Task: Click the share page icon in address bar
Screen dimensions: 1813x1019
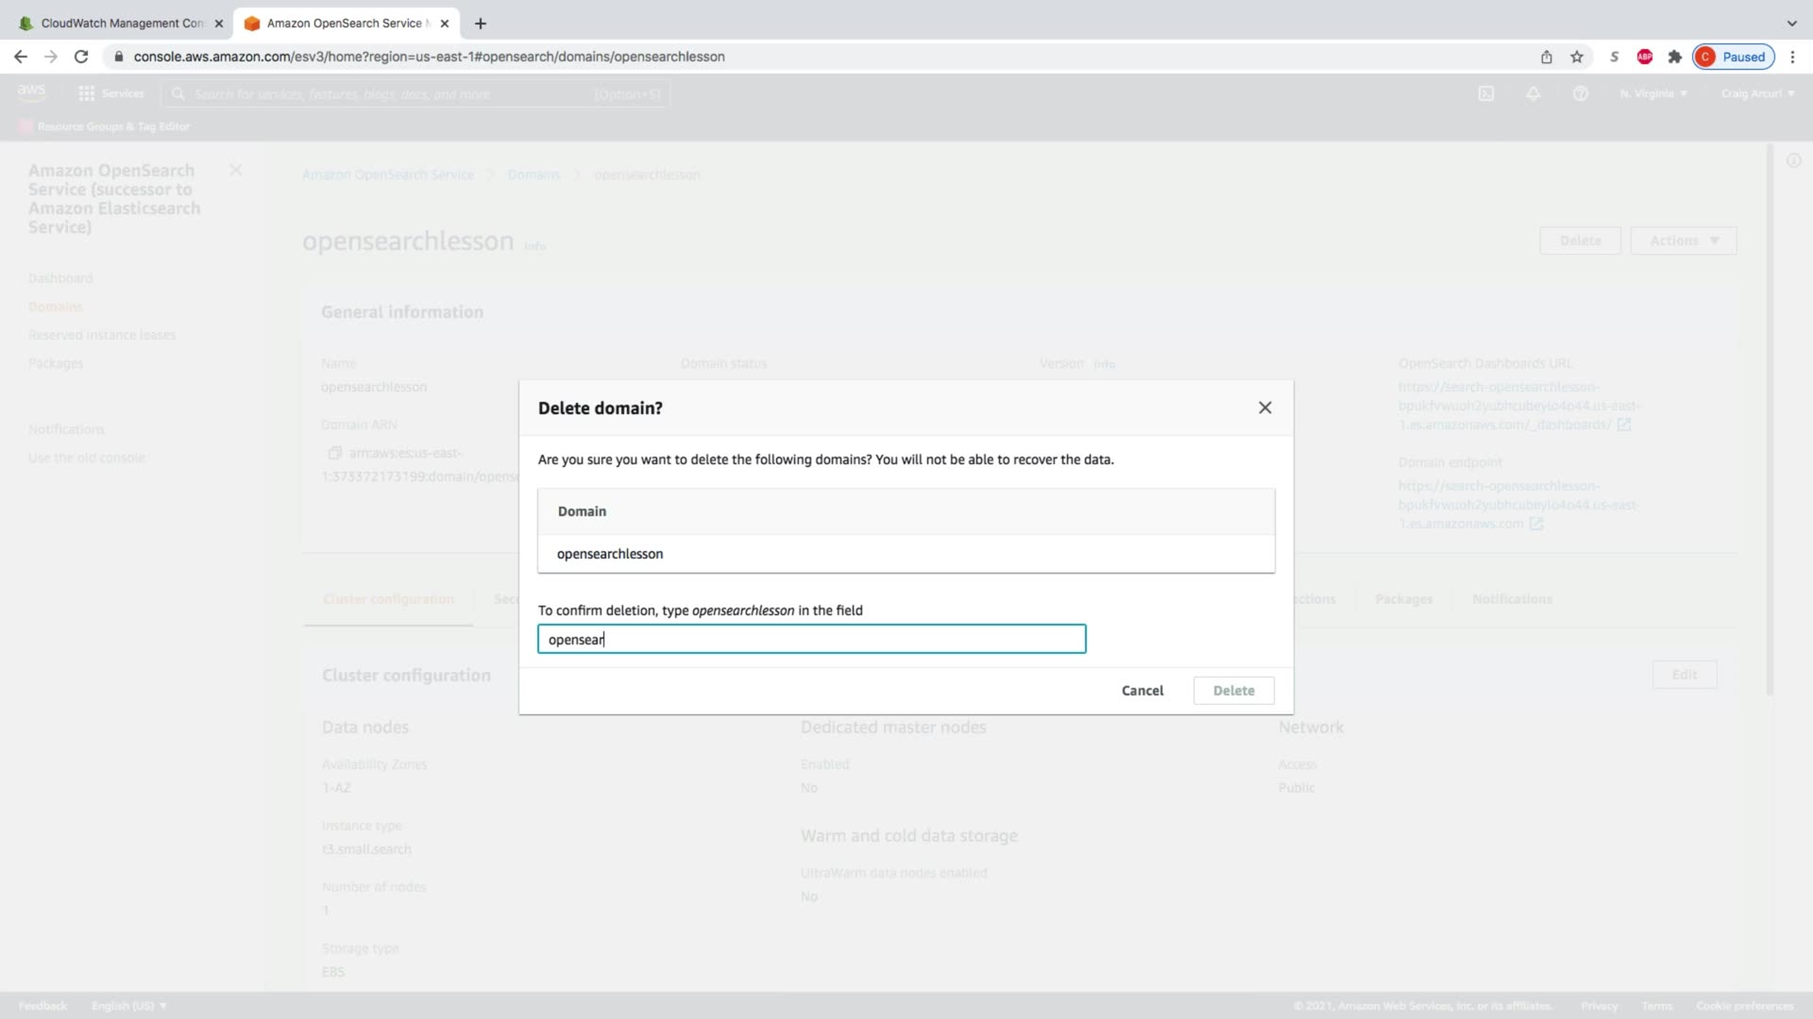Action: [1547, 57]
